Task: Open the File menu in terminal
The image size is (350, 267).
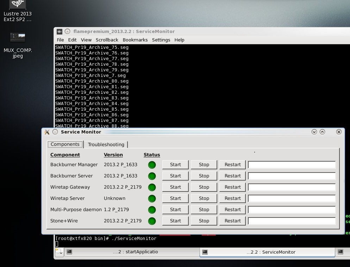Action: pos(60,40)
